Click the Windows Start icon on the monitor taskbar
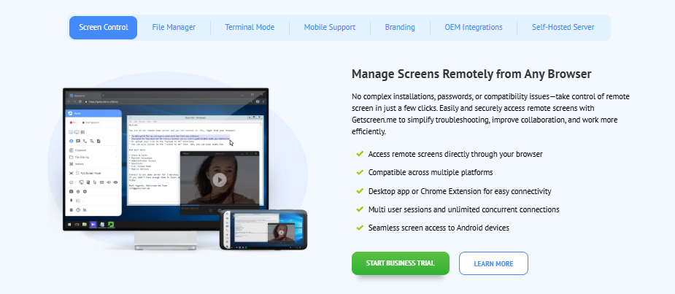The height and width of the screenshot is (294, 675). 69,224
